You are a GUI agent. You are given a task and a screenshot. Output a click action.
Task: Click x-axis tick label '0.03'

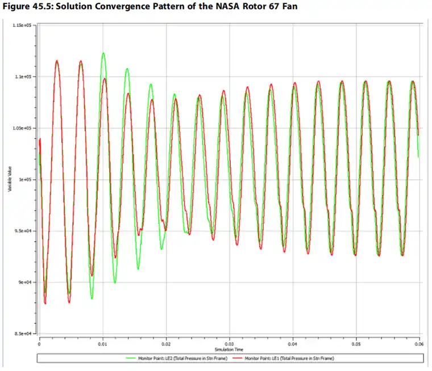click(229, 344)
